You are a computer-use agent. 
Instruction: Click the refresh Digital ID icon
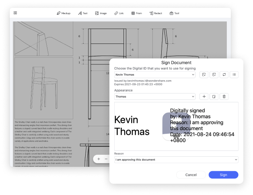tap(224, 75)
